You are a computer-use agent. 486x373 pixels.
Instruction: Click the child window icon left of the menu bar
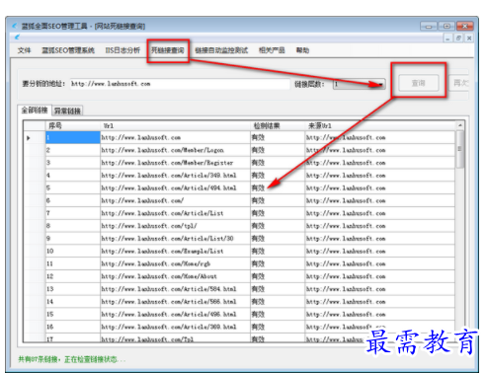(17, 37)
